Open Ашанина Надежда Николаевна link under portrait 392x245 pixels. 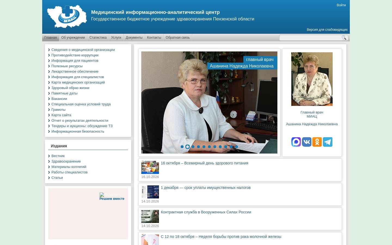pyautogui.click(x=312, y=124)
